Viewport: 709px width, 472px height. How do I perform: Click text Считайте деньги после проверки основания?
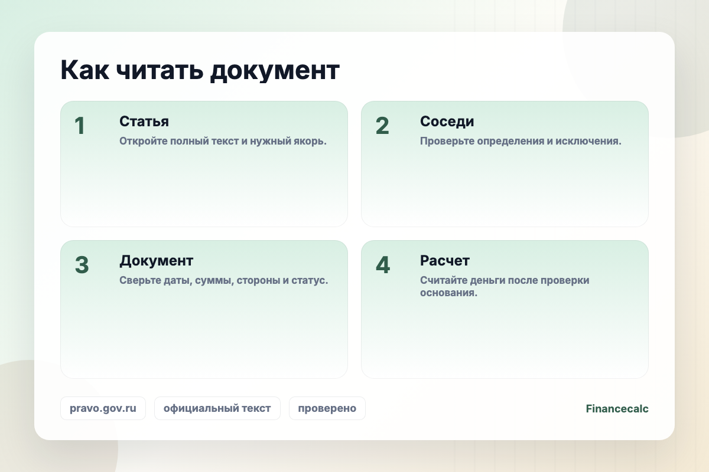[505, 287]
